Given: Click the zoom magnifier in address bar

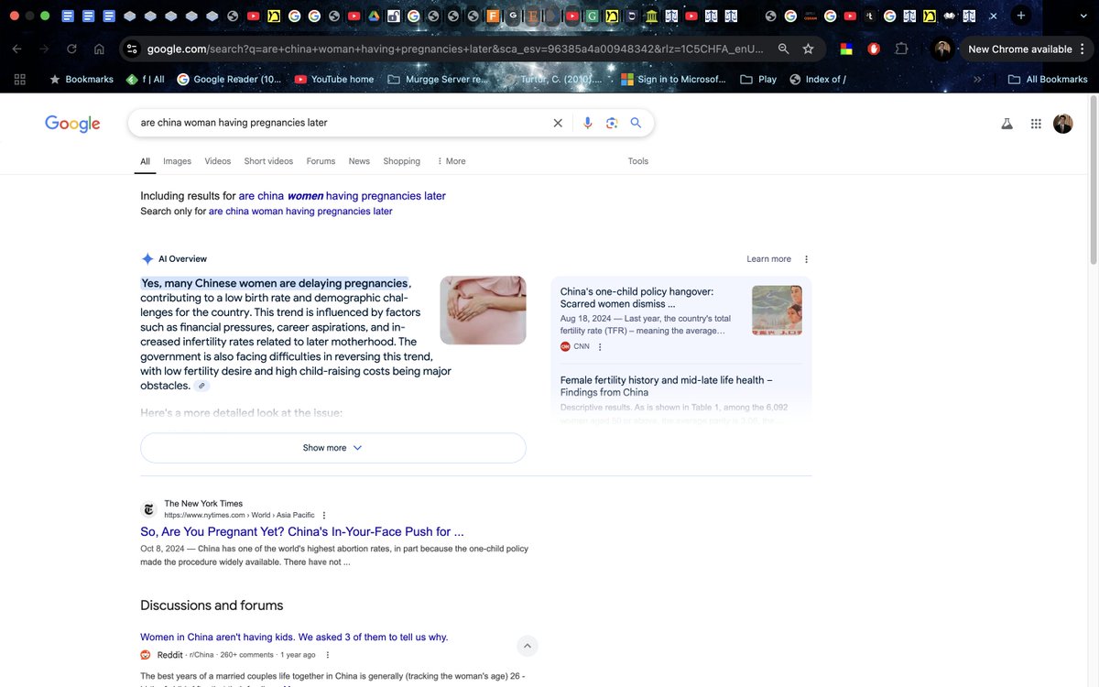Looking at the screenshot, I should click(x=783, y=49).
